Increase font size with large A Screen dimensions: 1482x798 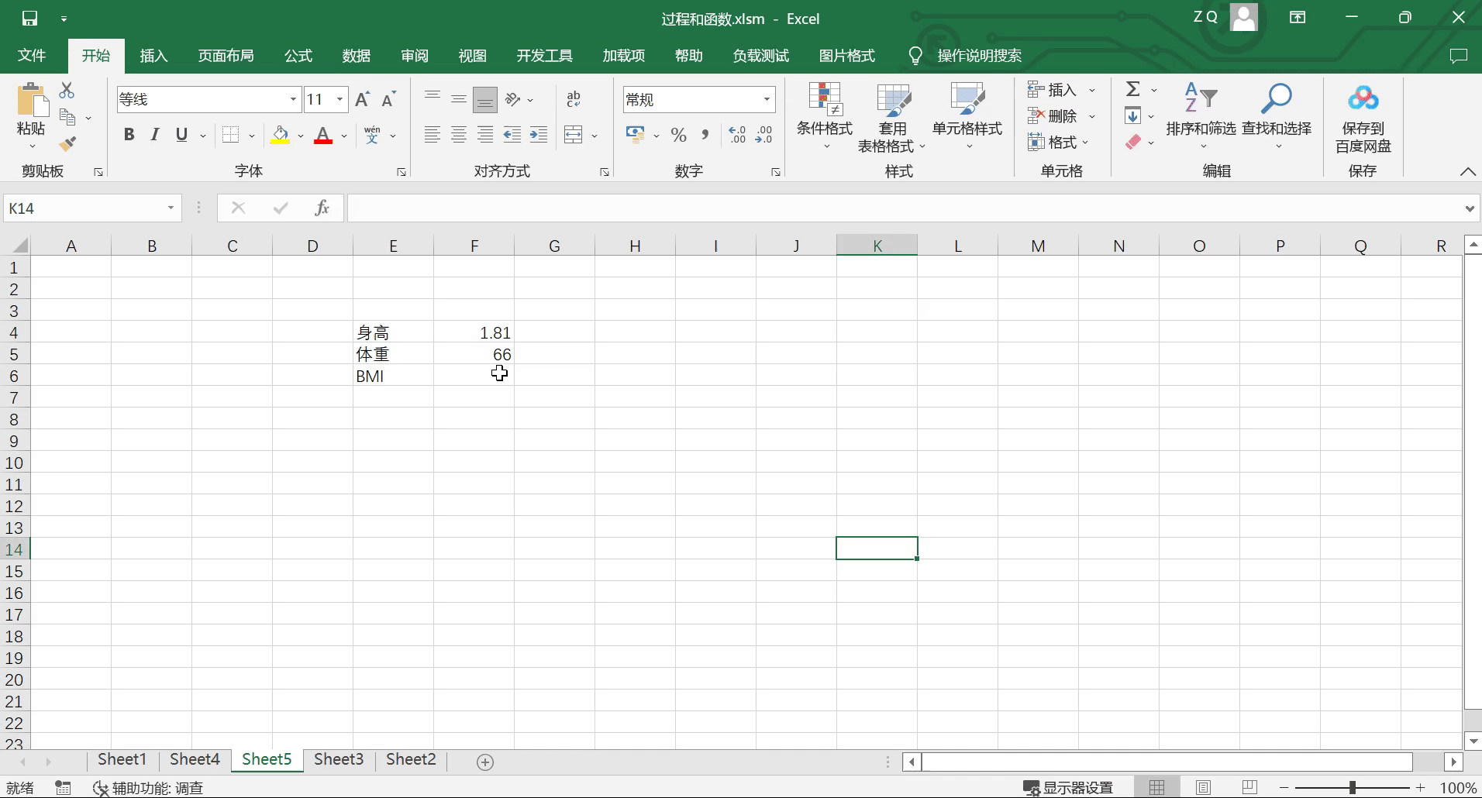click(x=362, y=99)
